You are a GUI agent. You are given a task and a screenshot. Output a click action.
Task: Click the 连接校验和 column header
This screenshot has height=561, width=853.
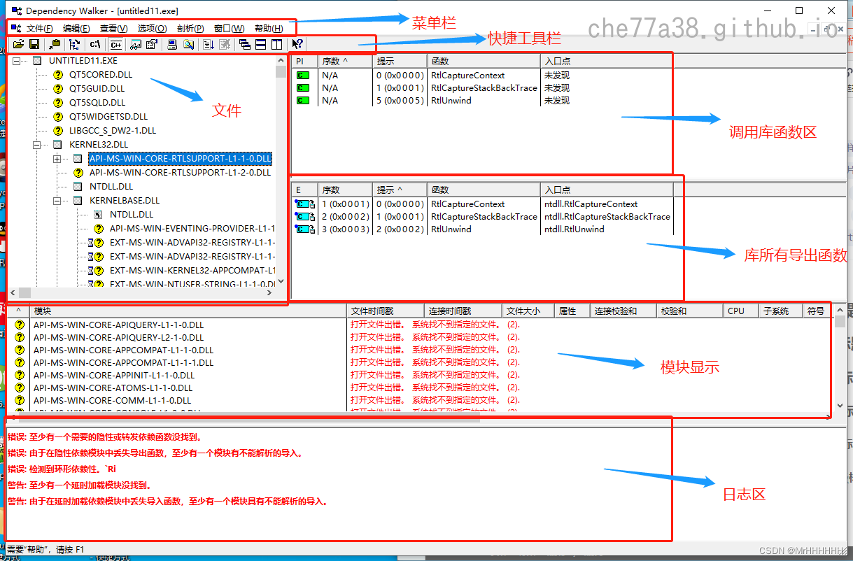(623, 311)
